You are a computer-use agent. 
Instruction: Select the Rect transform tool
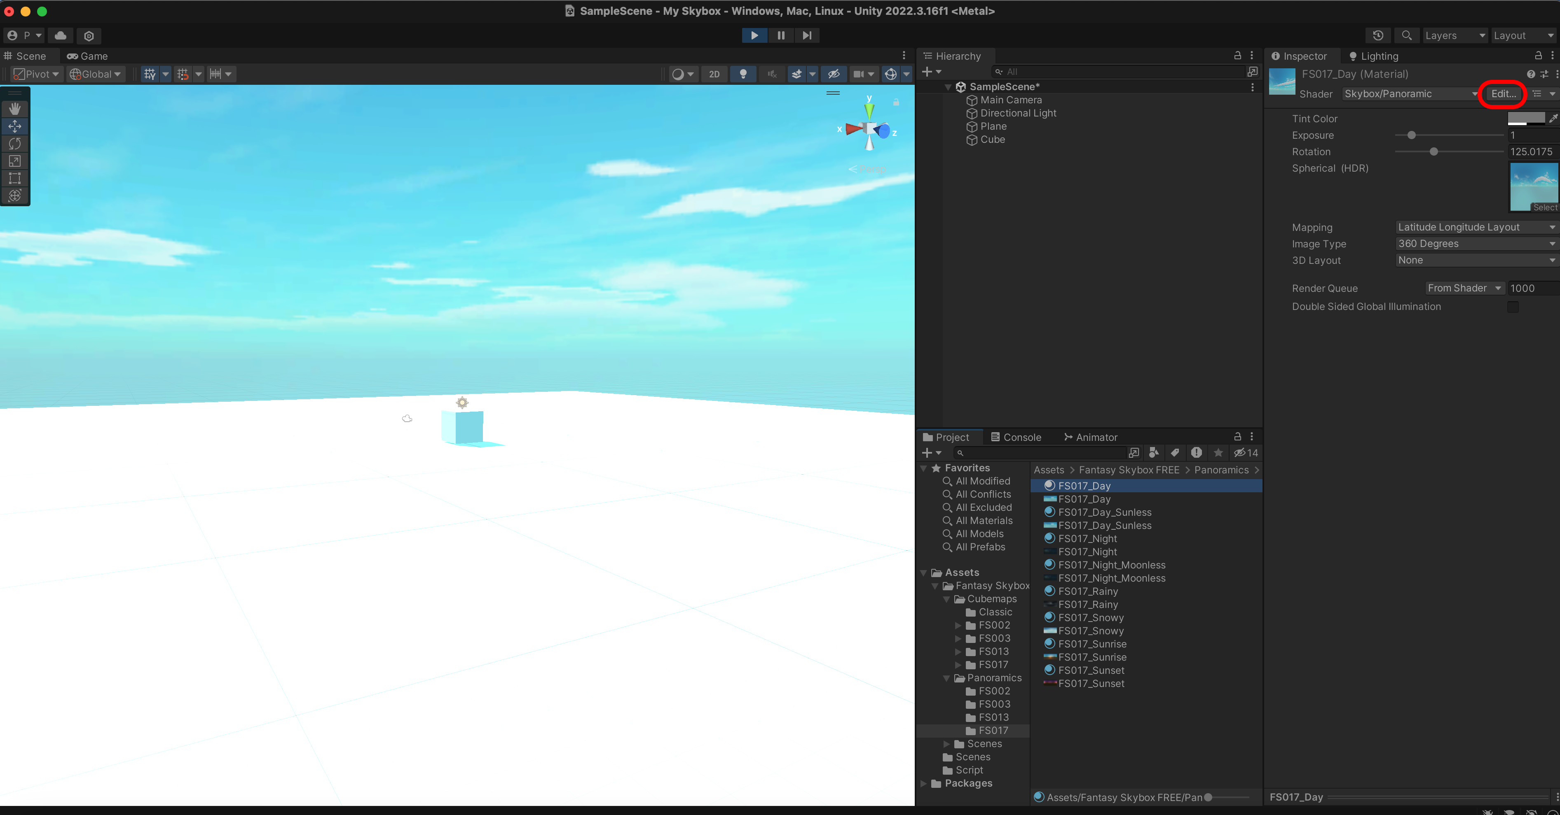(14, 179)
